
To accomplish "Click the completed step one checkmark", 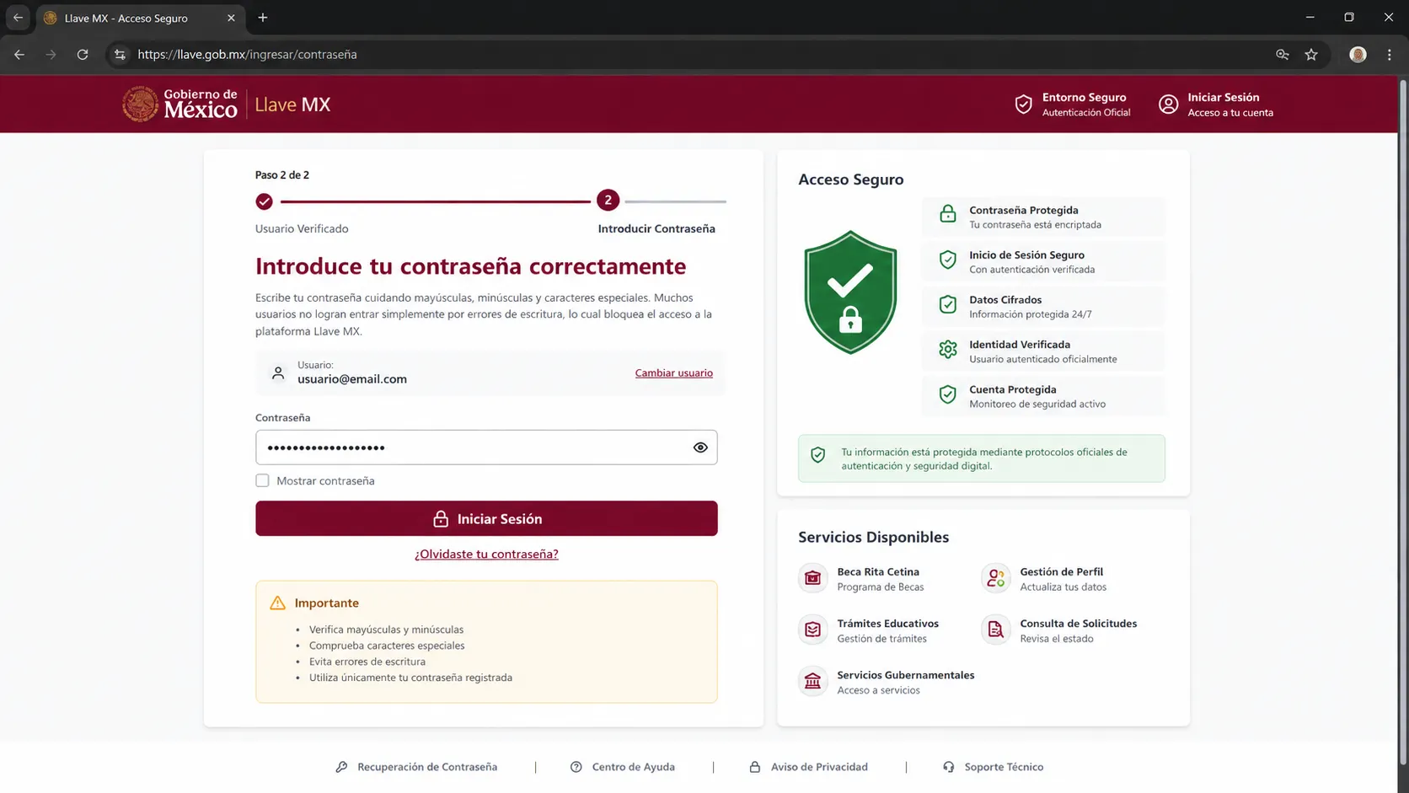I will click(x=265, y=201).
